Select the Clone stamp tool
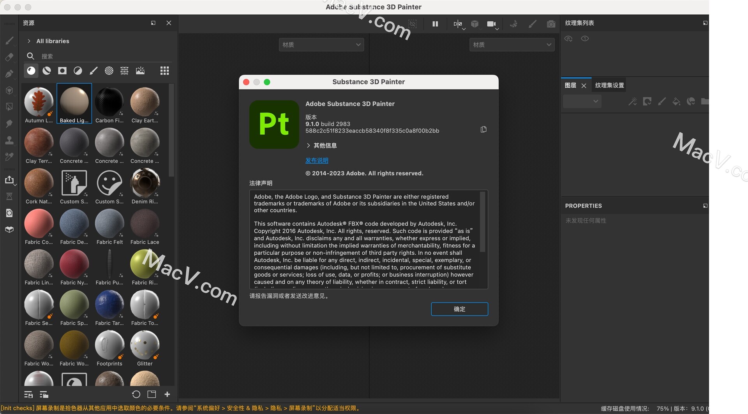The image size is (748, 414). coord(9,140)
